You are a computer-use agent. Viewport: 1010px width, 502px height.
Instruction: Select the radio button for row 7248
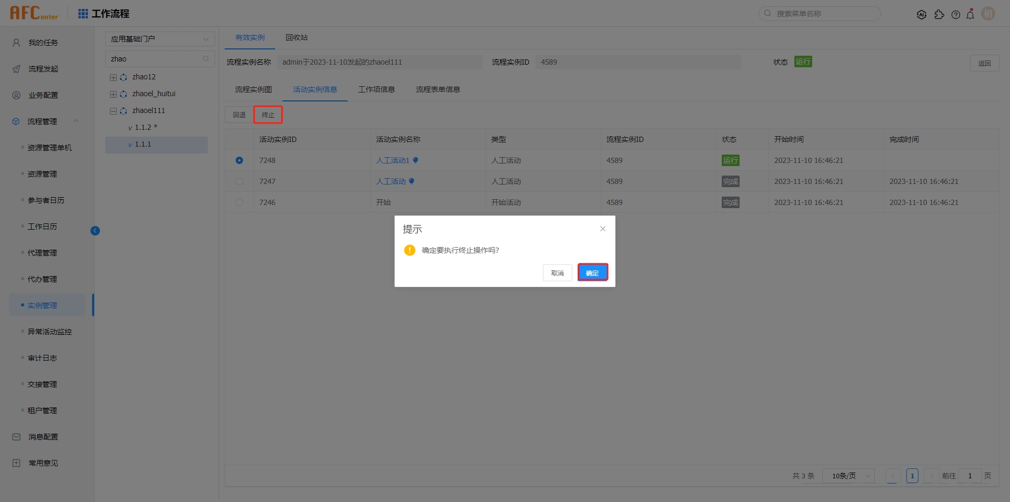coord(240,160)
